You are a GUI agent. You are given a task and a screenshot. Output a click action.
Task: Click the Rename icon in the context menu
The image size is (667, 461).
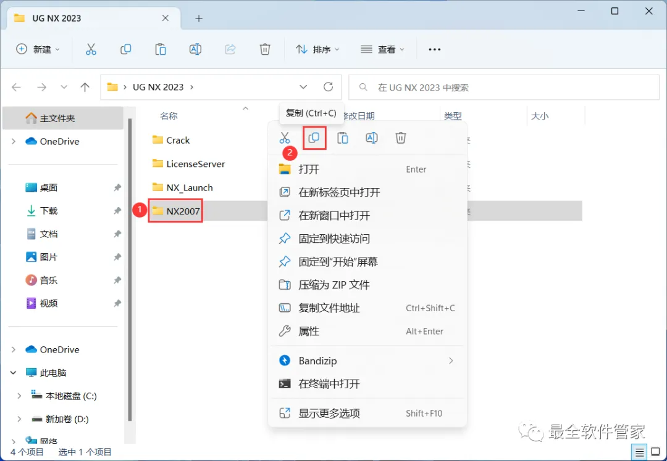coord(372,137)
